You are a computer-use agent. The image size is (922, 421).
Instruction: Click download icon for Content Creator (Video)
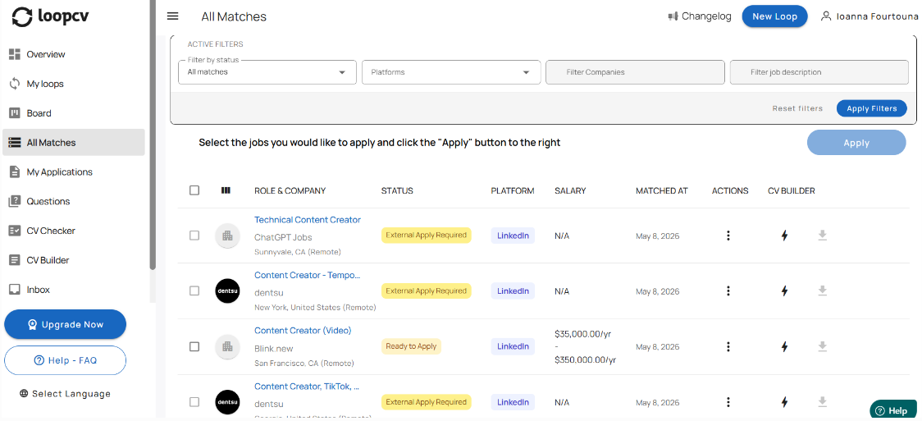pyautogui.click(x=823, y=347)
